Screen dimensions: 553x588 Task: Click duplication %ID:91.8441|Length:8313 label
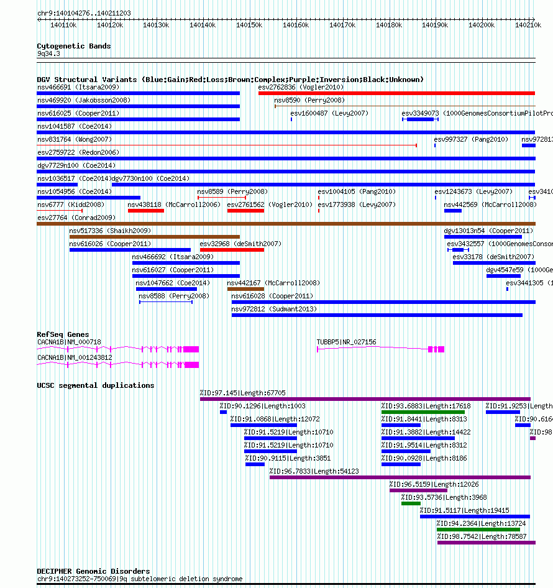coord(424,420)
